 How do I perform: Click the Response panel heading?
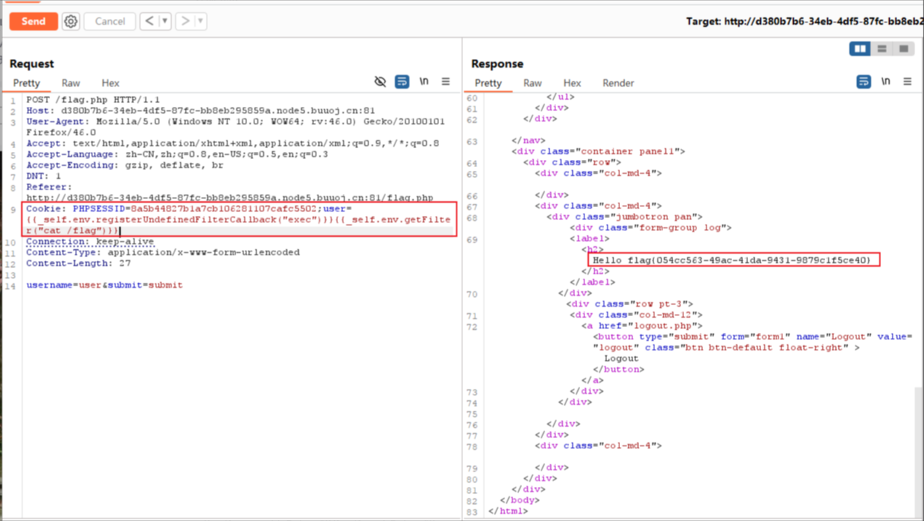click(497, 63)
